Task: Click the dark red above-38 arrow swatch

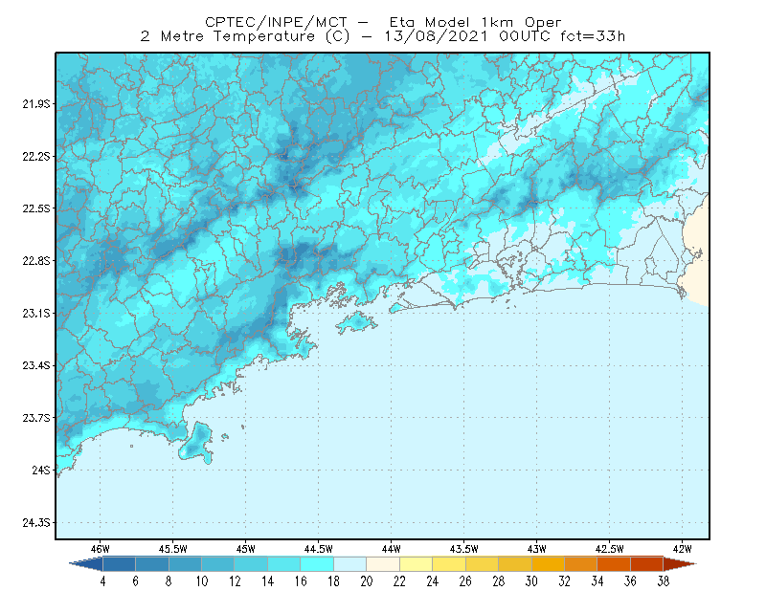Action: point(680,564)
